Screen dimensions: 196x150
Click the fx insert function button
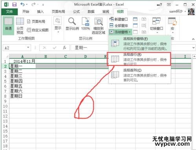click(64, 48)
